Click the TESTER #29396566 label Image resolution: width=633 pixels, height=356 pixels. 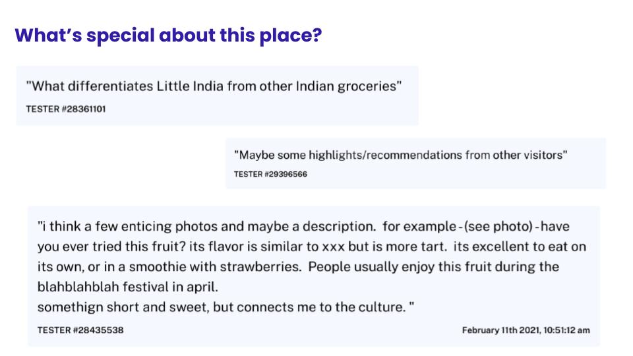270,174
